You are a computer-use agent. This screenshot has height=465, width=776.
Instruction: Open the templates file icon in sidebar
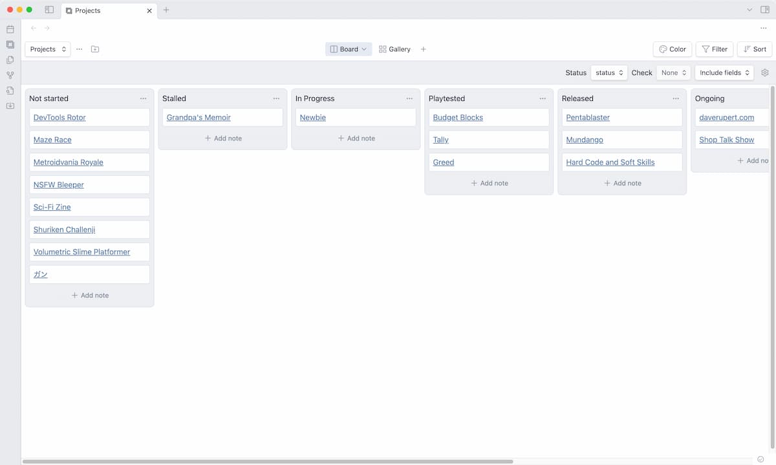click(x=10, y=91)
